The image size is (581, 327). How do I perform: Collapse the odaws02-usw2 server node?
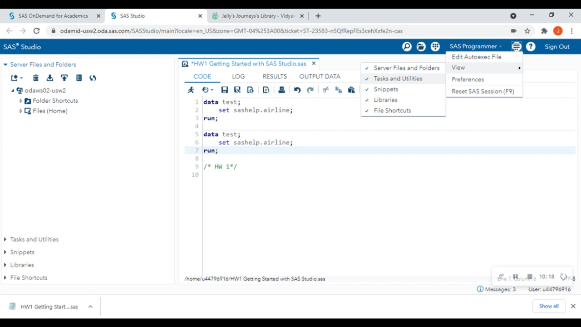(x=13, y=91)
